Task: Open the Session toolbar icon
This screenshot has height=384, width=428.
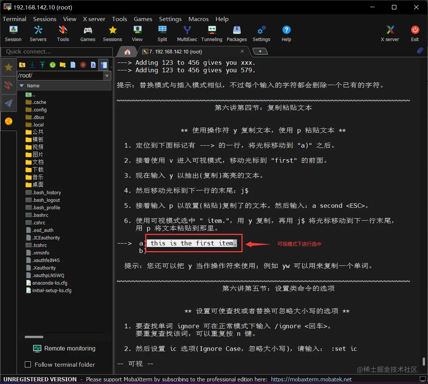Action: point(13,34)
